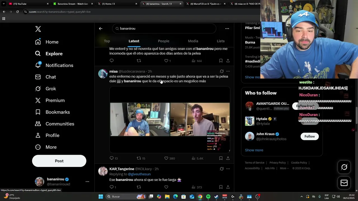358x201 pixels.
Task: Open more options on KAR_Tangerine's post
Action: pyautogui.click(x=228, y=169)
